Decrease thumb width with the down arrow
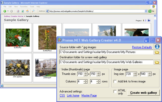Viewport: 162px width, 102px height. 86,75
